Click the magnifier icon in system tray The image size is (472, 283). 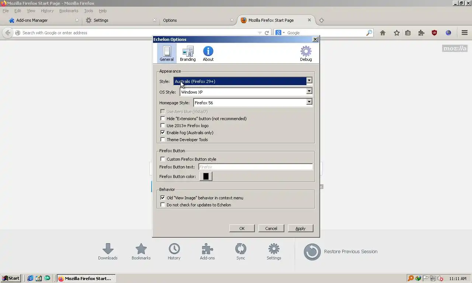coord(410,278)
